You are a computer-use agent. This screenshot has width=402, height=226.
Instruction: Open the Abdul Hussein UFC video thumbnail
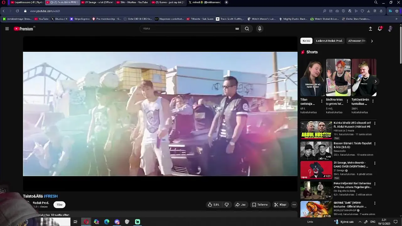pyautogui.click(x=316, y=130)
